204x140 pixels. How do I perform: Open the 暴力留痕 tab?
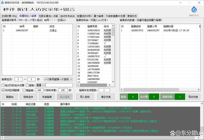point(98,16)
